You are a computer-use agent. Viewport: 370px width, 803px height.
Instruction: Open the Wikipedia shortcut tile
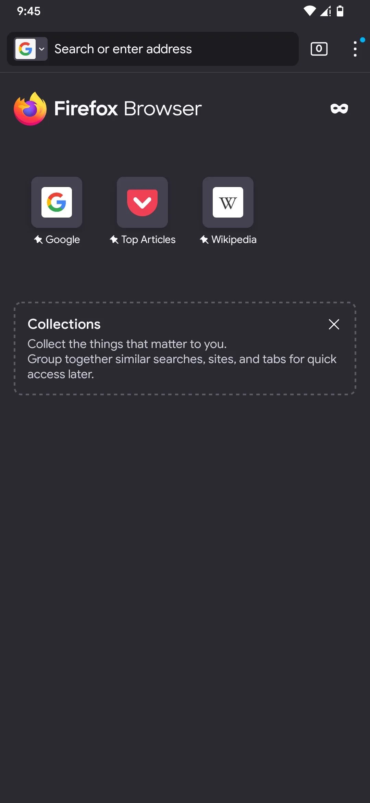click(228, 202)
